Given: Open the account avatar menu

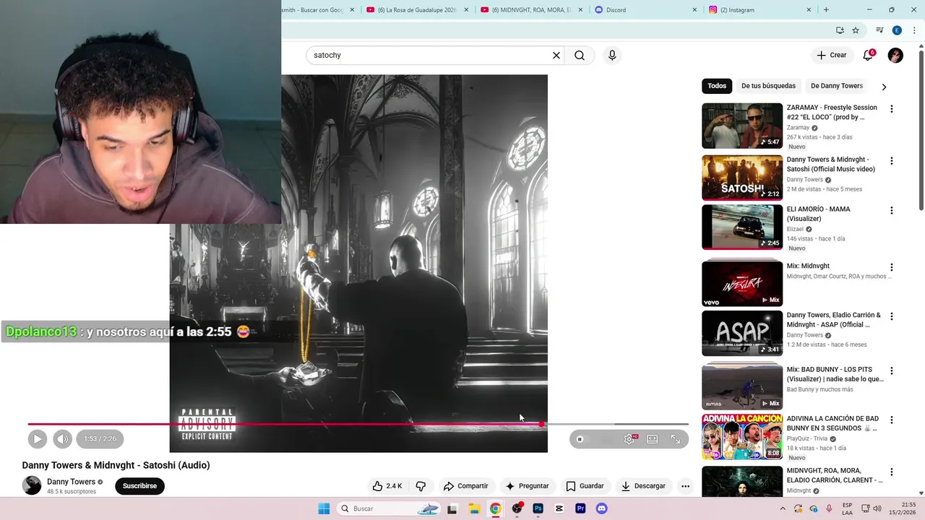Looking at the screenshot, I should pyautogui.click(x=895, y=56).
